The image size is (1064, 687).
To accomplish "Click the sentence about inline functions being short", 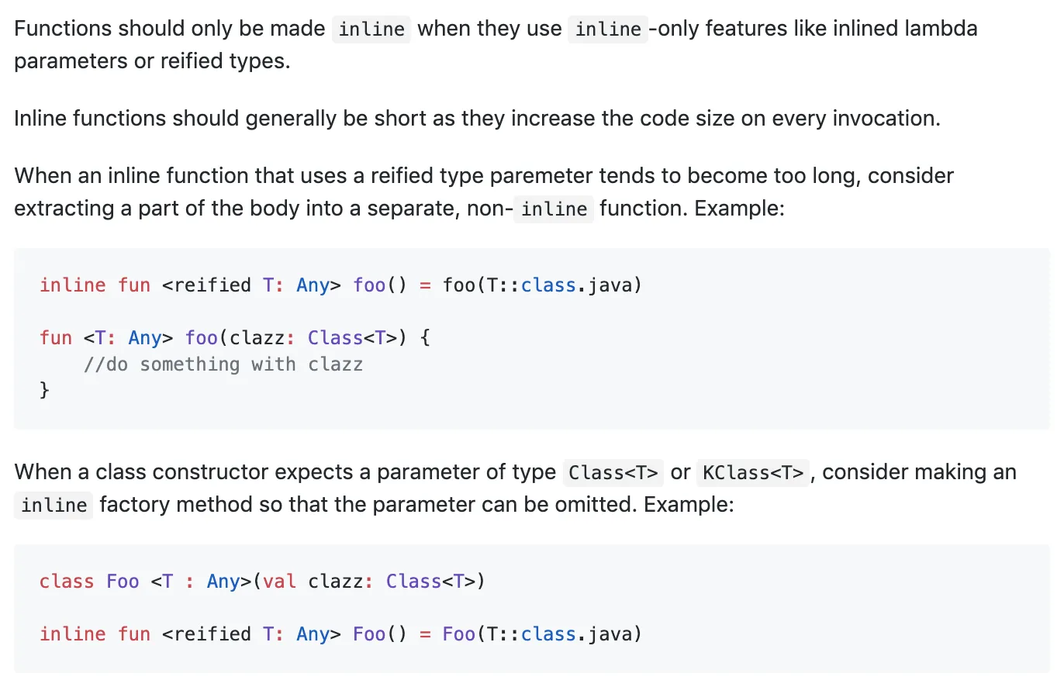I will [477, 119].
